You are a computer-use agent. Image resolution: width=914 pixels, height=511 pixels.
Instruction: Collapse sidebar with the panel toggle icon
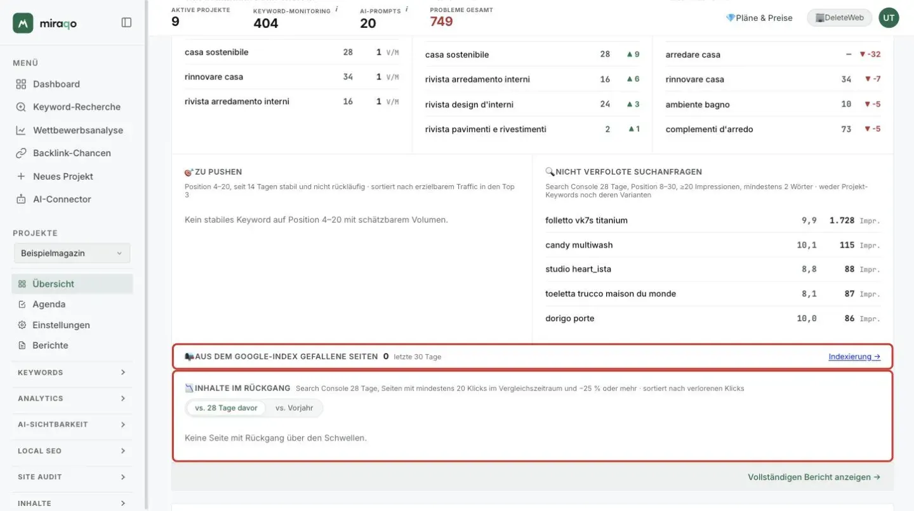(x=126, y=23)
